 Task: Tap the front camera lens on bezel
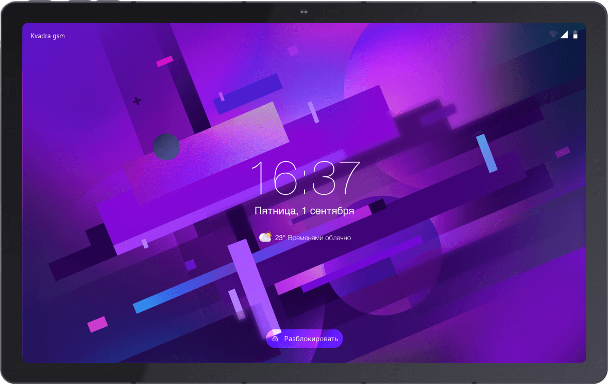pos(304,12)
